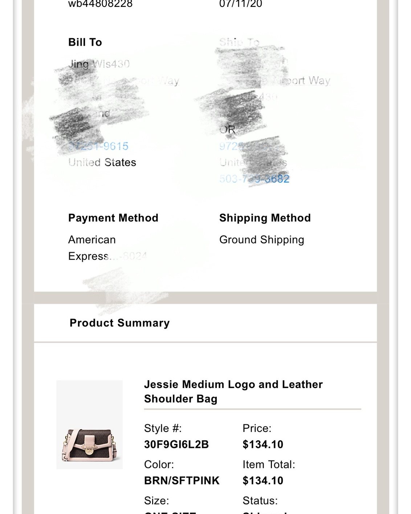Image resolution: width=411 pixels, height=514 pixels.
Task: Select the Ground Shipping text
Action: (x=262, y=240)
